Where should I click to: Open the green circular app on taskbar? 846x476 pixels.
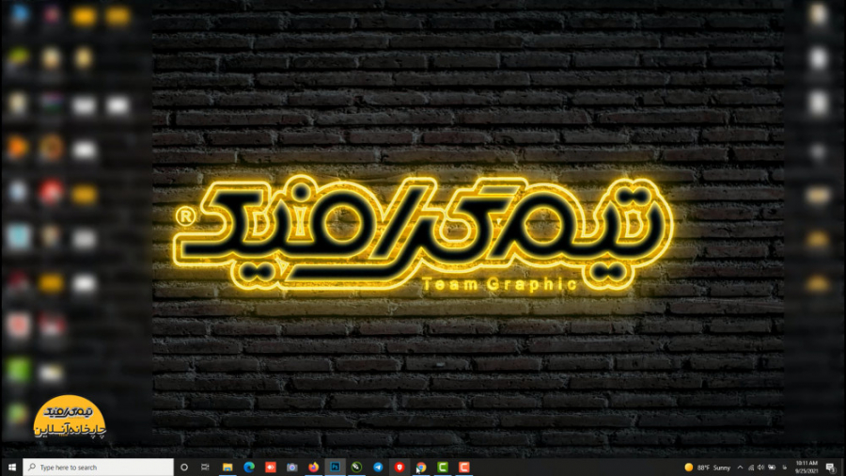tap(356, 468)
